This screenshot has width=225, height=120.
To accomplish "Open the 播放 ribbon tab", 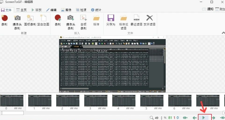I will tap(36, 10).
